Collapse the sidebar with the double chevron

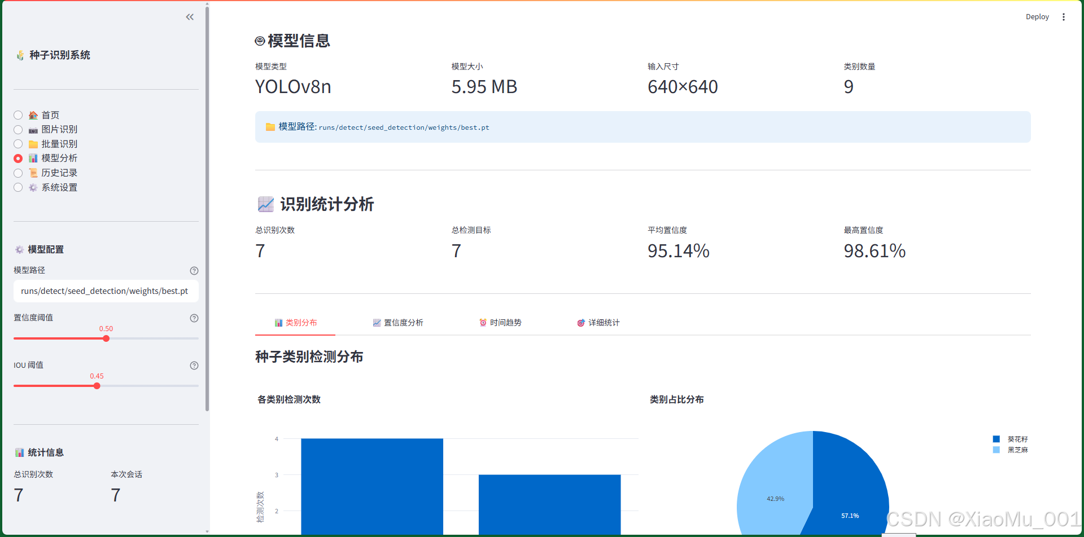(190, 17)
